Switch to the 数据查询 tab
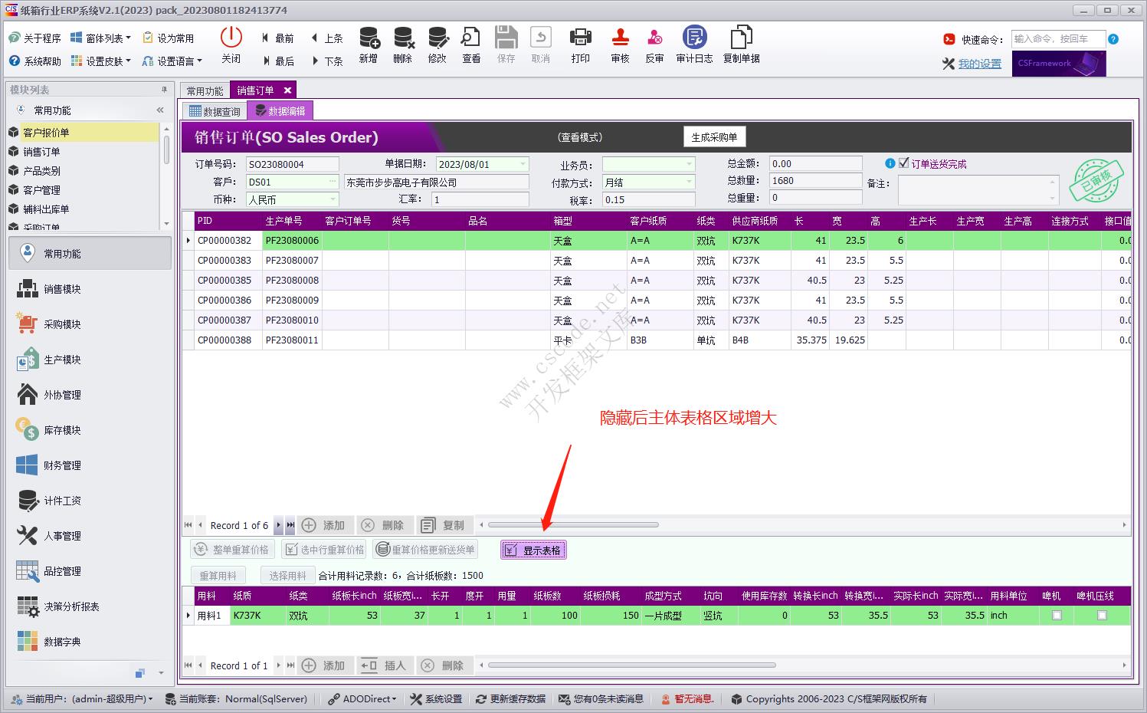The width and height of the screenshot is (1147, 713). pos(215,111)
